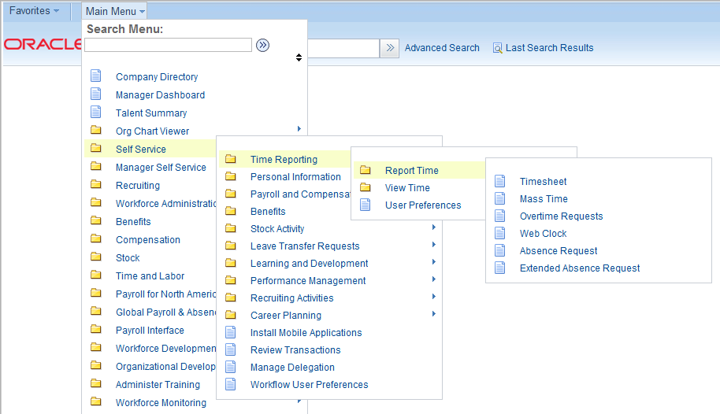This screenshot has height=414, width=720.
Task: Click the Timesheet page icon
Action: 500,181
